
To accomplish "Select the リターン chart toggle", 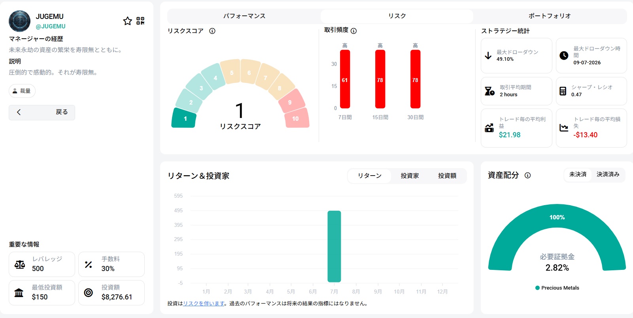I will pos(370,176).
